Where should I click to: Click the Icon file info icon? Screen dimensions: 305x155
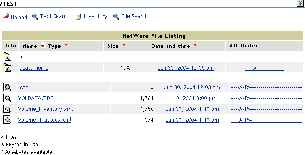click(x=8, y=87)
